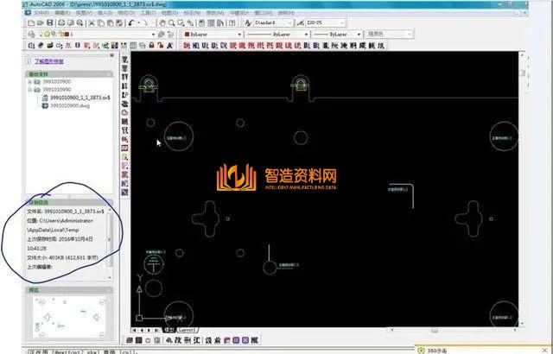Click the Layer Previous icon
The image size is (553, 354).
(171, 35)
